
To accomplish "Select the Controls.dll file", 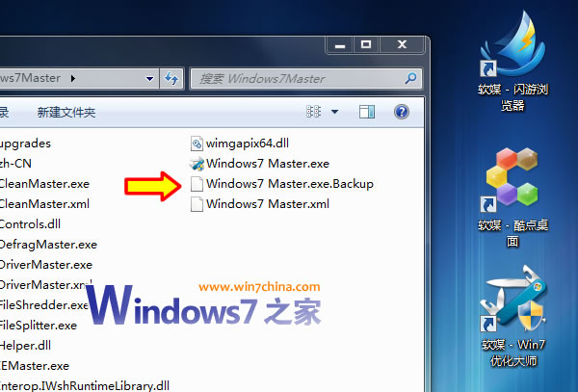I will point(30,224).
